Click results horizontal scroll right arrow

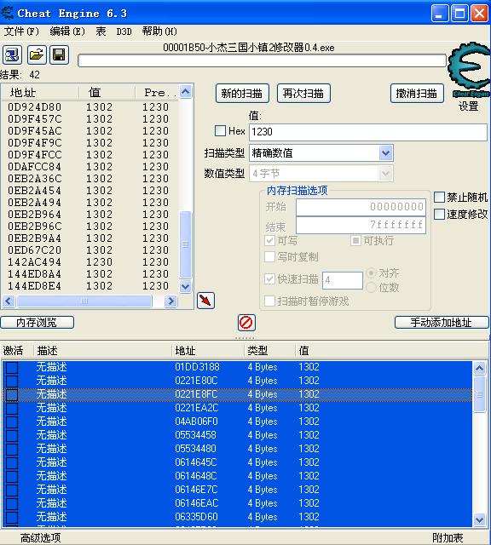point(170,301)
